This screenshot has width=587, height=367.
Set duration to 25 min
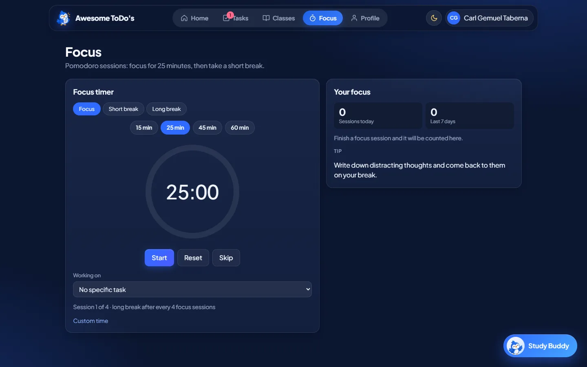[x=175, y=128]
